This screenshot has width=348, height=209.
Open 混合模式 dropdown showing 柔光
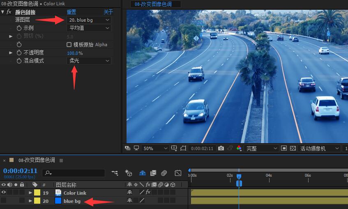(89, 61)
